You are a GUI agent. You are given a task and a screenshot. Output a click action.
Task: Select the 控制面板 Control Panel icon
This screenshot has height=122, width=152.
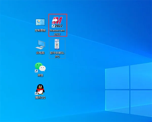(40, 22)
